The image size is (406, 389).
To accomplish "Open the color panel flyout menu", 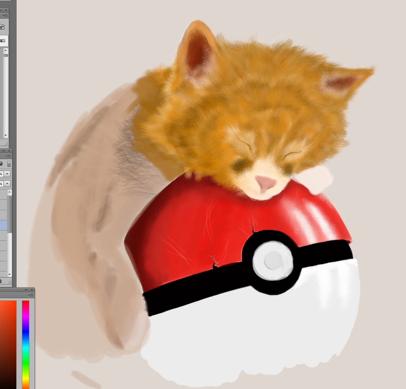I will pos(31,295).
